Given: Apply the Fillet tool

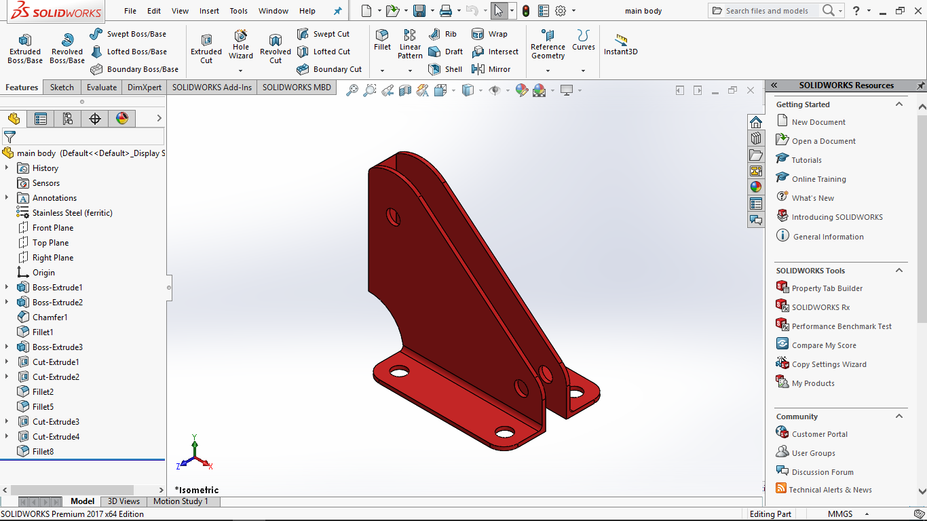Looking at the screenshot, I should tap(382, 40).
